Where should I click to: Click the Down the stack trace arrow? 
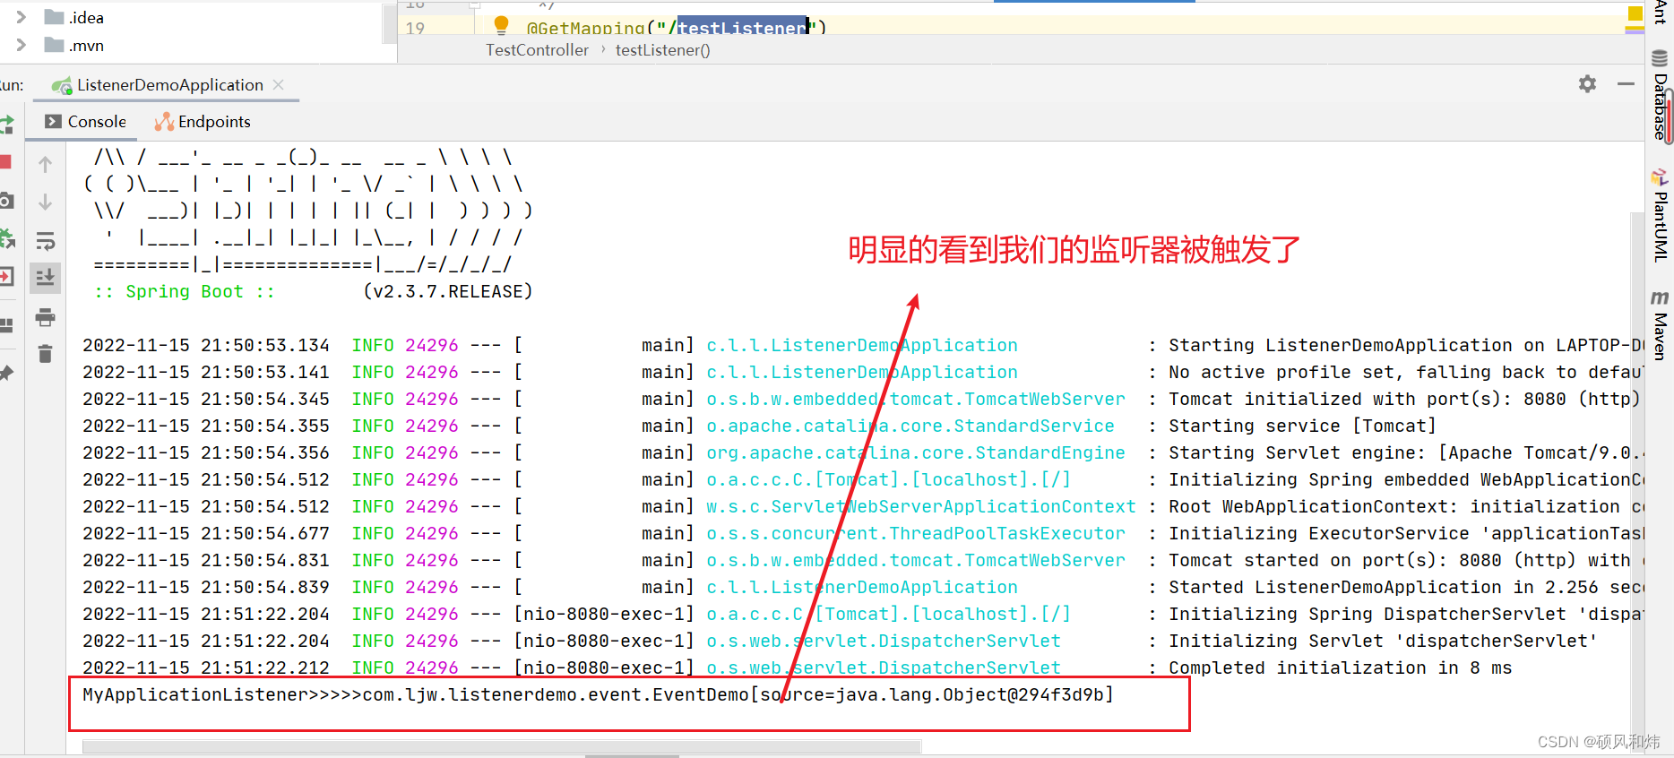(x=45, y=202)
